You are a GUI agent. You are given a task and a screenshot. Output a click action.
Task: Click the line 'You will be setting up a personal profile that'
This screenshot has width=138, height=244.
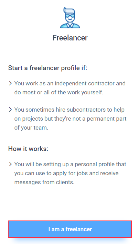click(70, 164)
